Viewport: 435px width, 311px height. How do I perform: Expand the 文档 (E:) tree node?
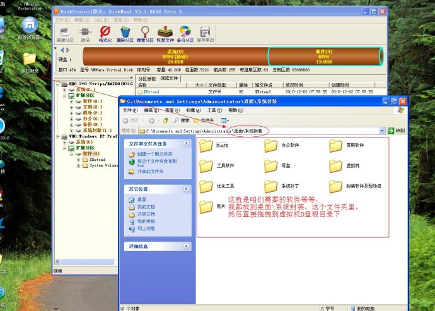pos(72,107)
